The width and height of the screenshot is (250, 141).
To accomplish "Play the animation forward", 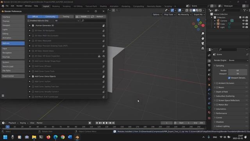I will 107,123.
